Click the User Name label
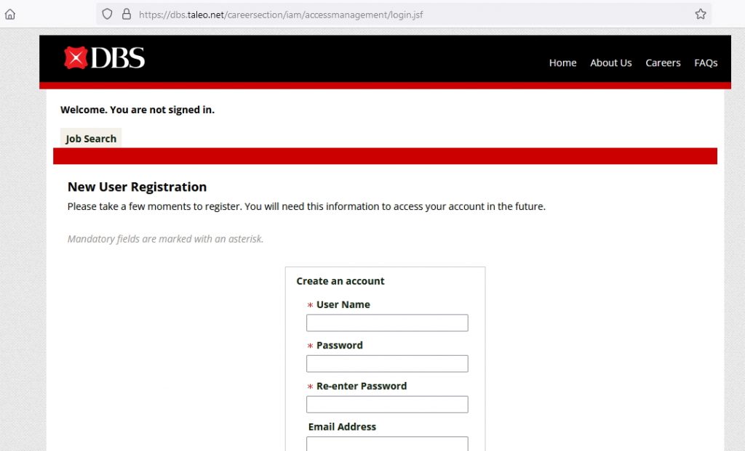Image resolution: width=745 pixels, height=451 pixels. click(343, 305)
